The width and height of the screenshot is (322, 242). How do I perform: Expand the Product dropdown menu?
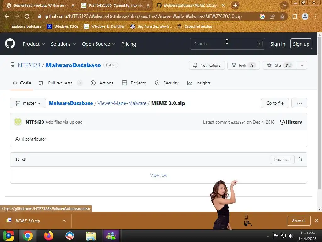pyautogui.click(x=34, y=44)
